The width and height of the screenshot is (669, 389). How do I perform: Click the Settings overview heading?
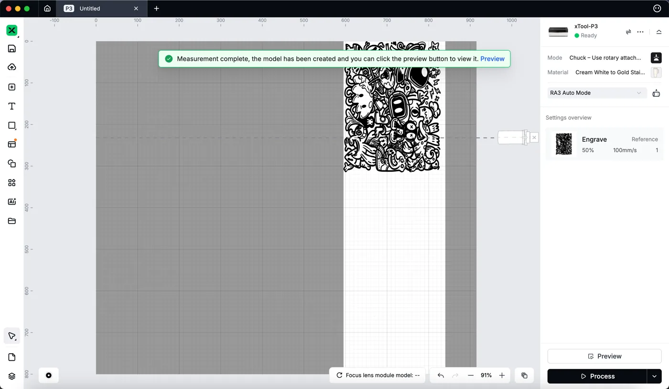569,117
